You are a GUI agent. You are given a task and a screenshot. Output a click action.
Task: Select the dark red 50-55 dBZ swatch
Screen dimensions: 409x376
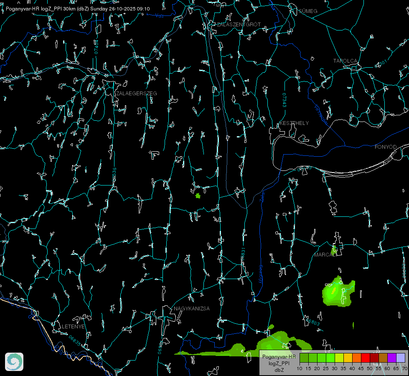pyautogui.click(x=374, y=358)
